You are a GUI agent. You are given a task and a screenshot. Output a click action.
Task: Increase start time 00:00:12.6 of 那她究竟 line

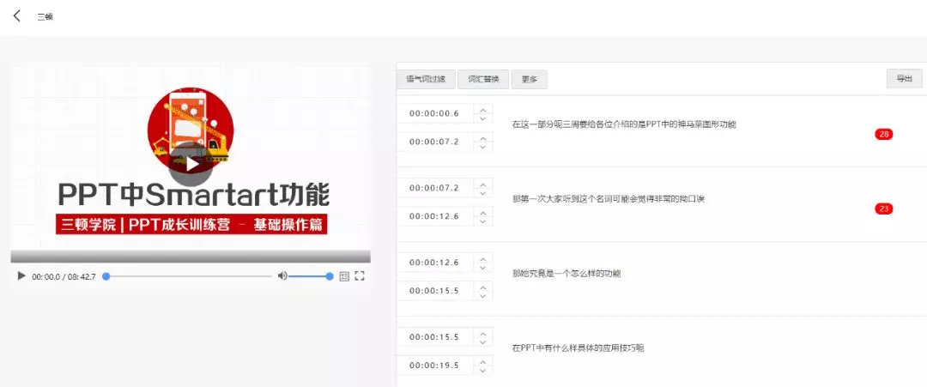pos(483,258)
